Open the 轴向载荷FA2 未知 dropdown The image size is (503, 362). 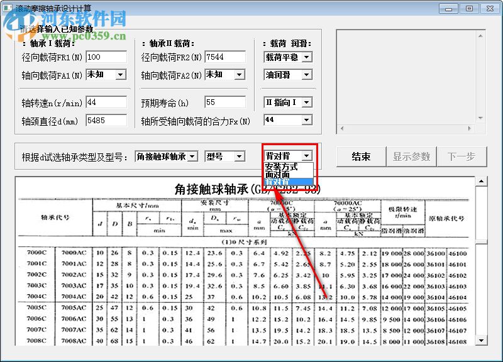click(x=240, y=75)
